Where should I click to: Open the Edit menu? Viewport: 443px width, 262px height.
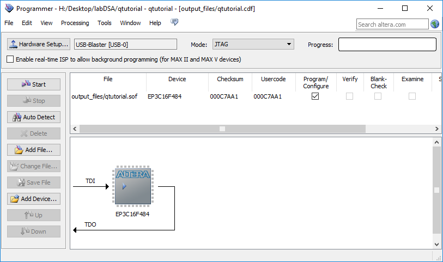click(27, 23)
